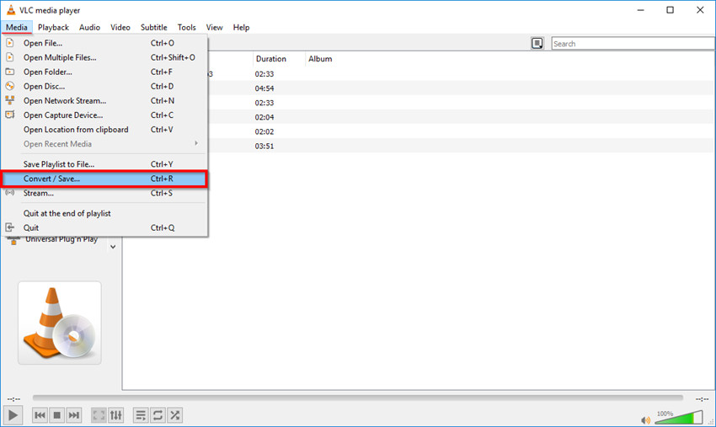Open the Subtitle menu
This screenshot has height=427, width=716.
pos(154,28)
